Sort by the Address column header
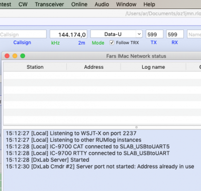Viewport: 201px width, 191px height. tap(93, 67)
